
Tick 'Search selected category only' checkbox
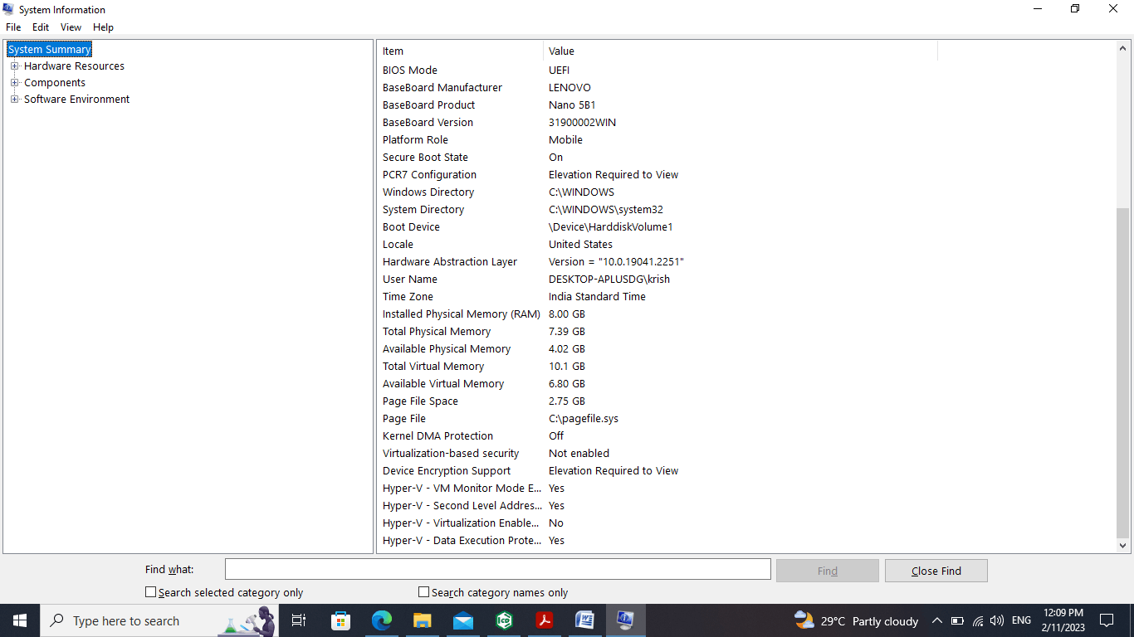pyautogui.click(x=150, y=592)
